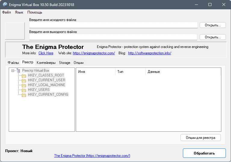This screenshot has height=162, width=231.
Task: Click Открыть for the input file name
Action: click(x=213, y=25)
